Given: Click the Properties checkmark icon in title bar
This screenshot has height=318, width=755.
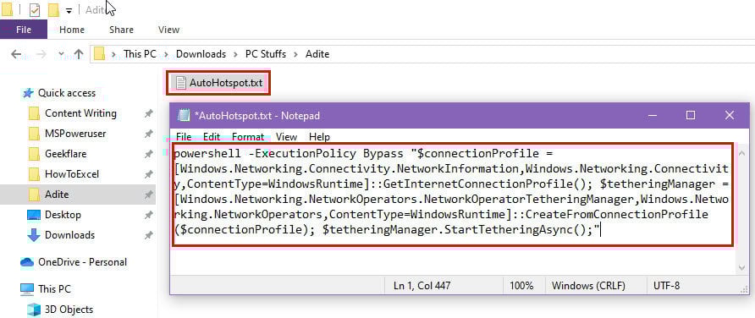Looking at the screenshot, I should (x=34, y=9).
